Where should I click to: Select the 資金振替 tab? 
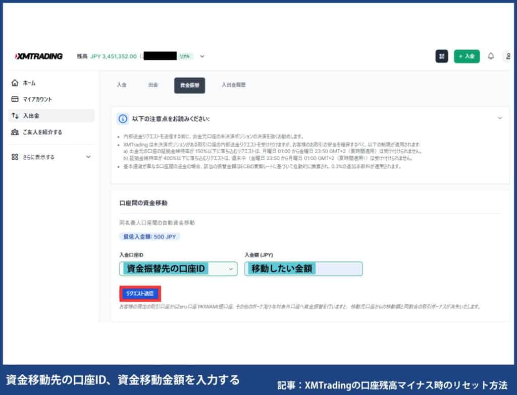pos(190,85)
